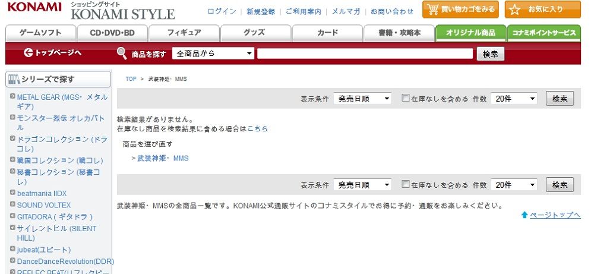
Task: Open サイレントヒル (SILENT HILL) series link
Action: click(57, 234)
